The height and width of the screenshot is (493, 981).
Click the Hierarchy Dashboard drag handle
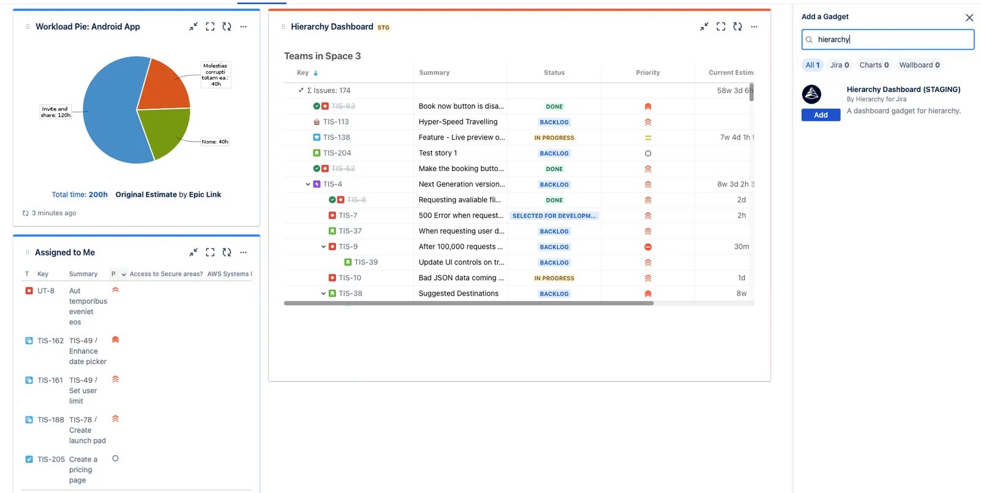pos(283,26)
